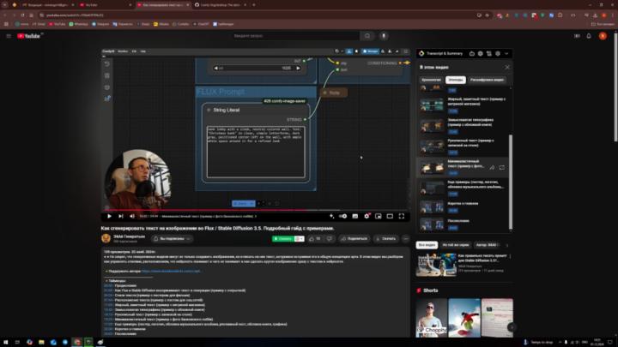Open the player settings gear

click(367, 216)
